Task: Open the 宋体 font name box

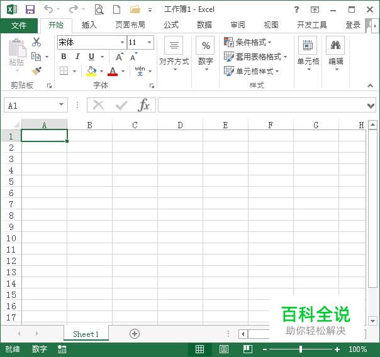Action: [x=92, y=42]
